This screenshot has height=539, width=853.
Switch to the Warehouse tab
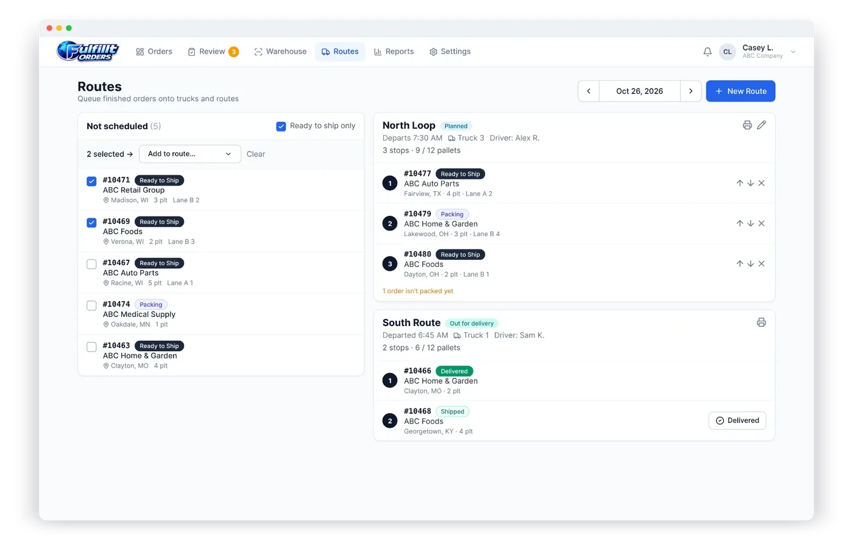280,52
